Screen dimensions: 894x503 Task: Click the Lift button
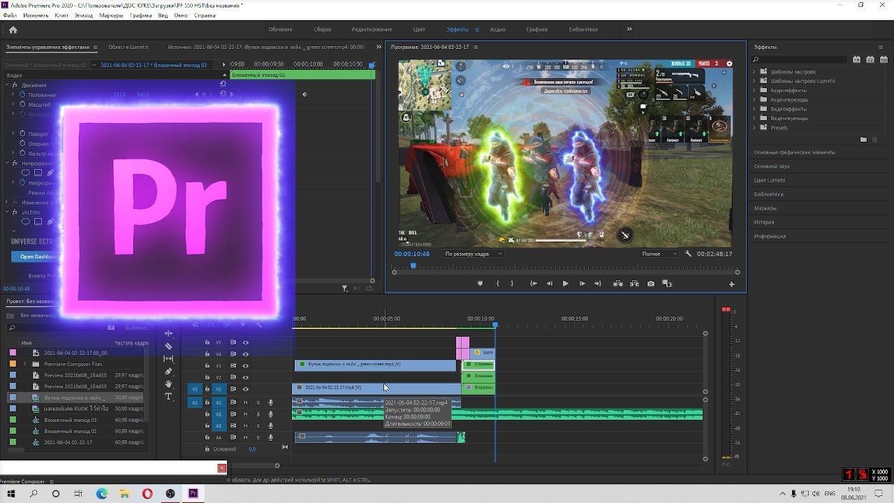[x=618, y=284]
